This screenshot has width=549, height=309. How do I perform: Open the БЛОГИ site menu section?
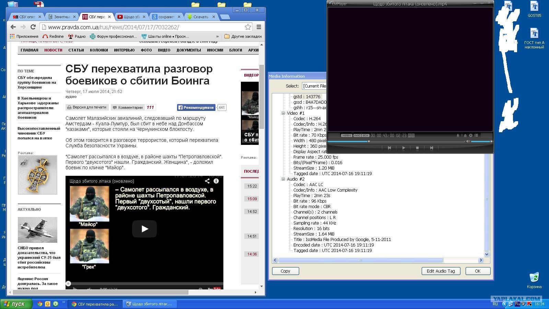coord(236,50)
